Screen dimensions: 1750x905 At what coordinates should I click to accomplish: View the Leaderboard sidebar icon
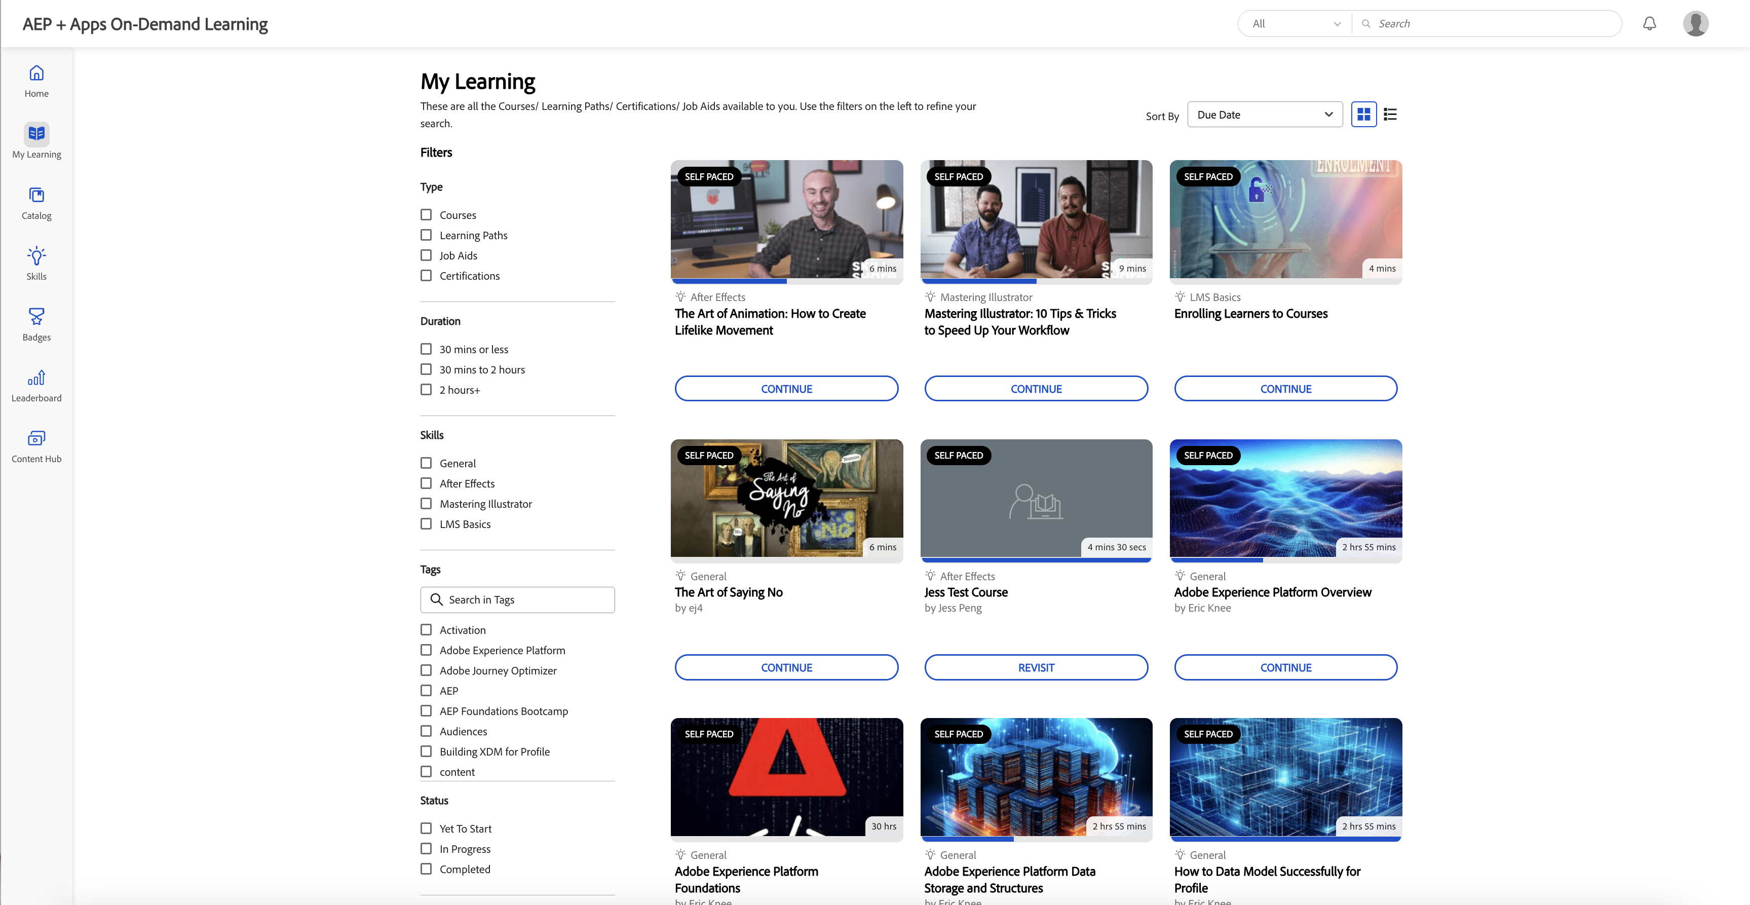tap(36, 378)
